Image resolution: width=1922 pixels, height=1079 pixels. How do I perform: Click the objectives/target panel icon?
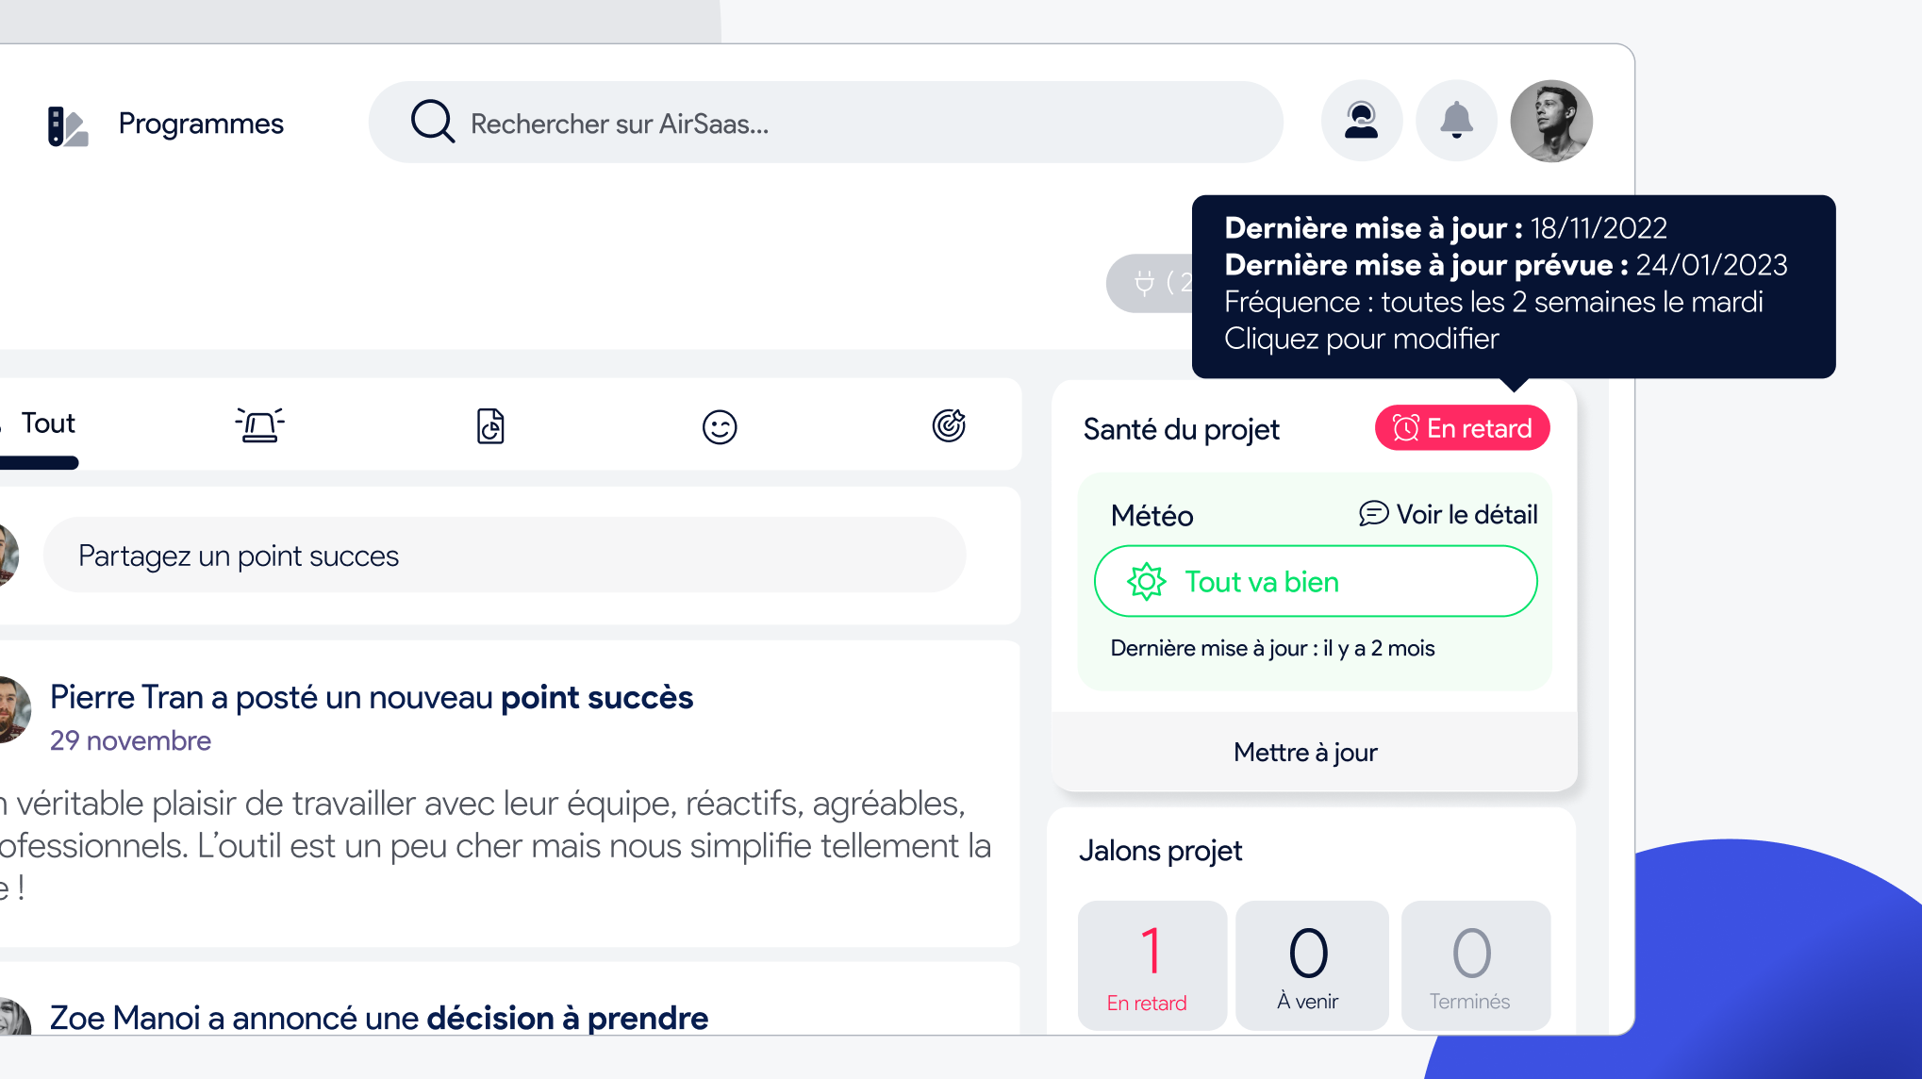[x=949, y=426]
